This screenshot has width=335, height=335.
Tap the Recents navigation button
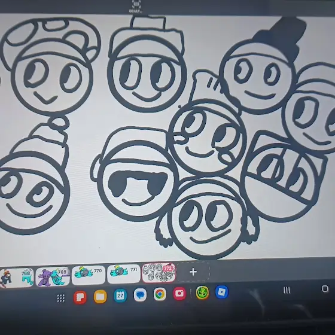click(287, 290)
